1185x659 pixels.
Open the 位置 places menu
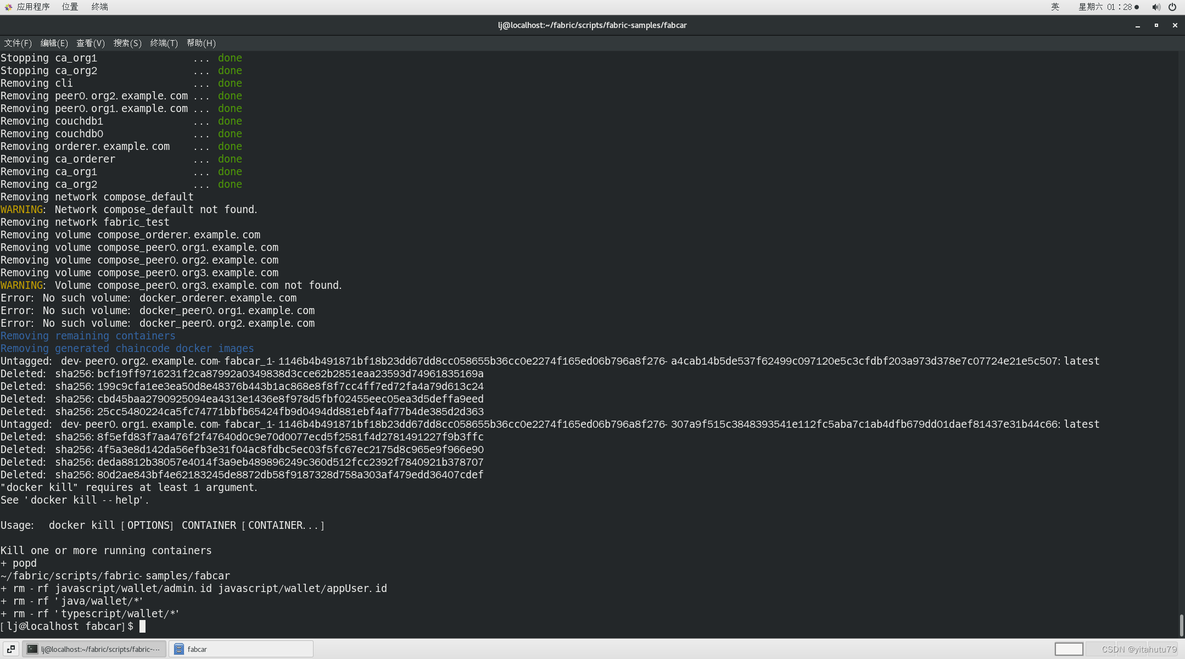[70, 7]
